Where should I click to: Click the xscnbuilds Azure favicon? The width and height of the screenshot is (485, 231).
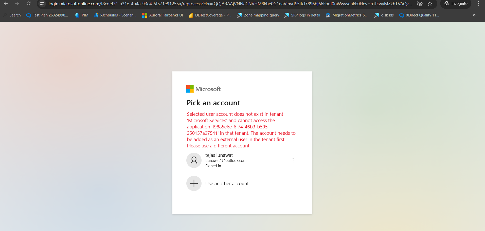pos(96,15)
